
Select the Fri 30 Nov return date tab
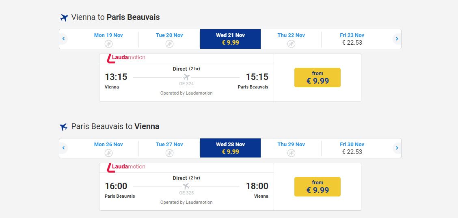point(352,148)
